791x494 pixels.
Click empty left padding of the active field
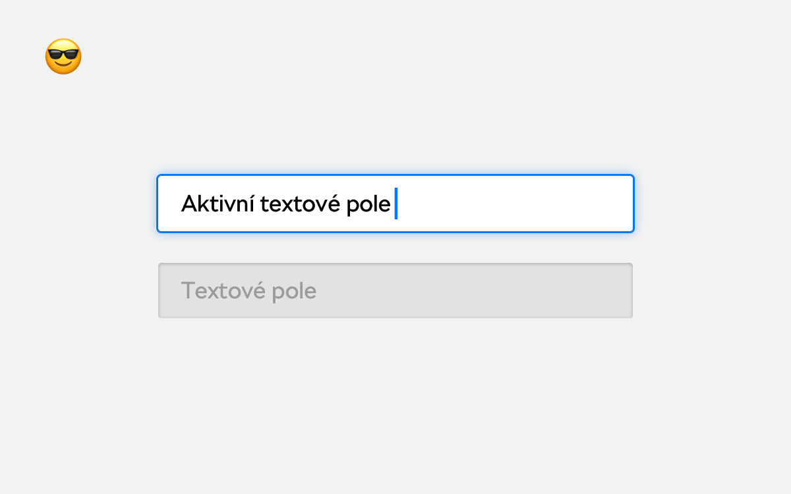point(169,204)
